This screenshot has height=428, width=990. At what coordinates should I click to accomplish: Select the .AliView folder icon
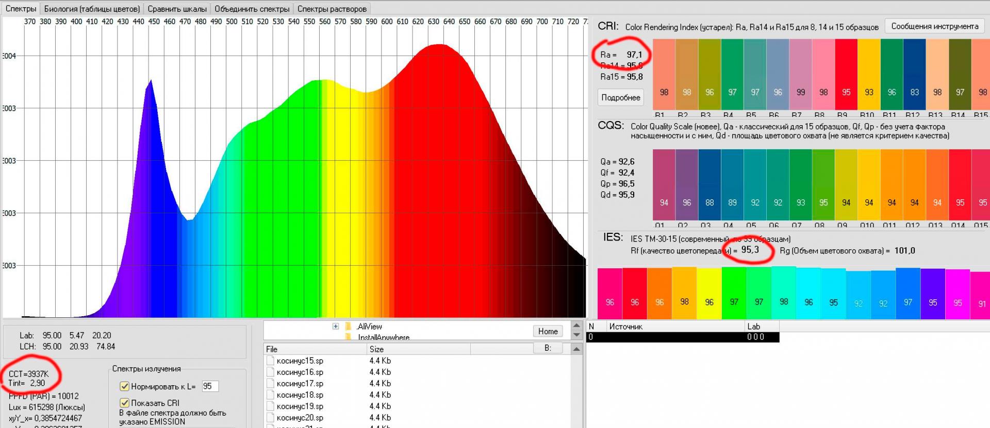349,327
